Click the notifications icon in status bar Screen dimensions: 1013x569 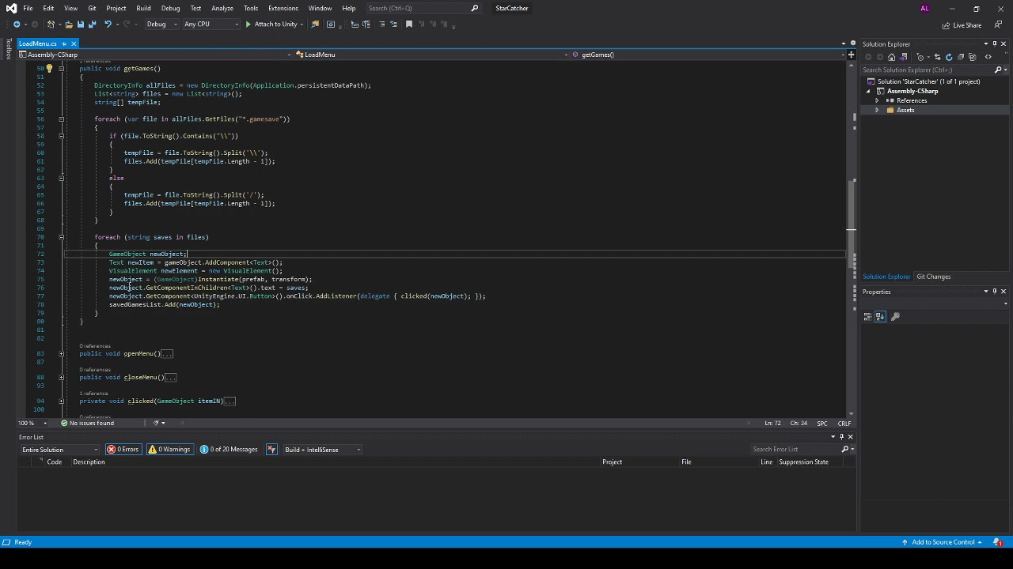click(999, 542)
